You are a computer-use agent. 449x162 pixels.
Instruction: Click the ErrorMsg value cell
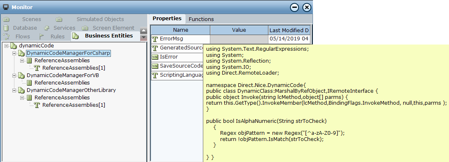tap(239, 39)
